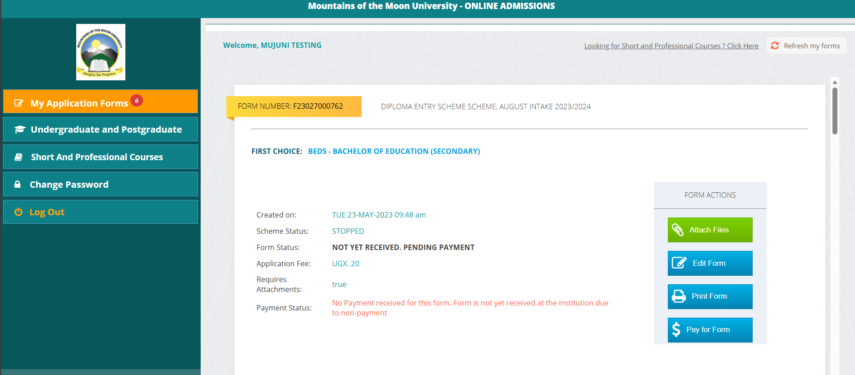Click the university logo in the sidebar
The height and width of the screenshot is (375, 855).
pos(101,52)
